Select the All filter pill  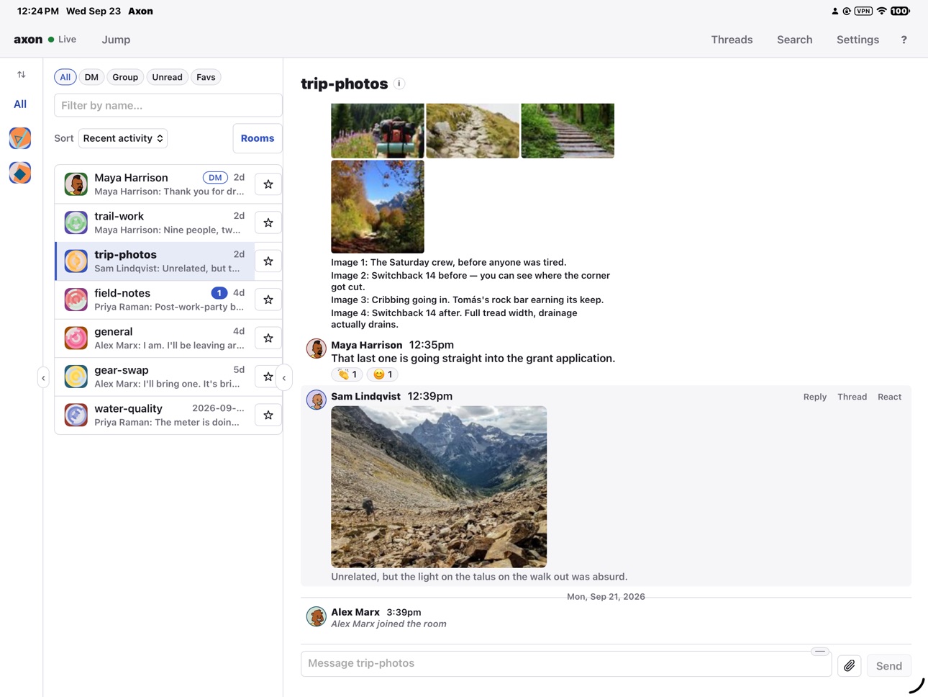tap(65, 77)
